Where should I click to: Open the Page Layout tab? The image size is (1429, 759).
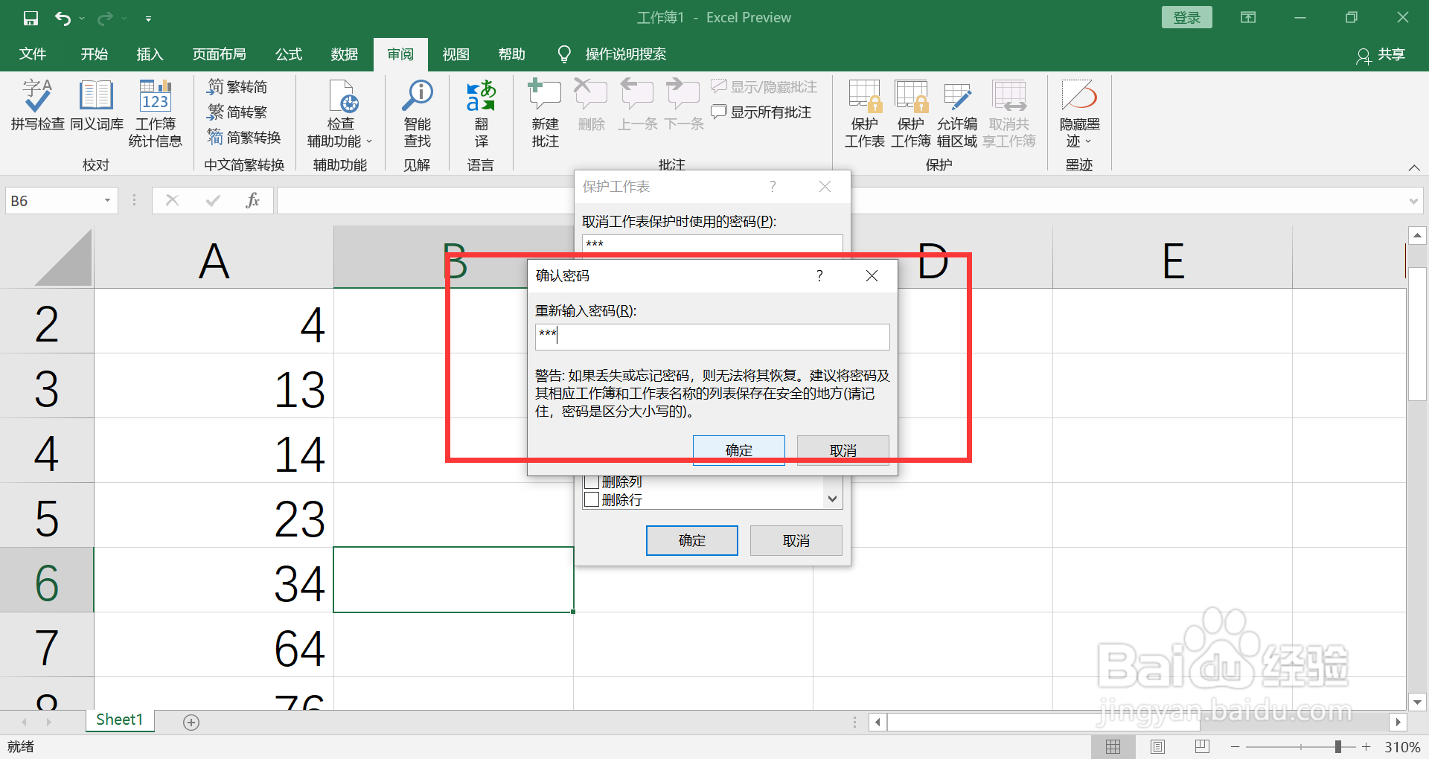coord(219,54)
